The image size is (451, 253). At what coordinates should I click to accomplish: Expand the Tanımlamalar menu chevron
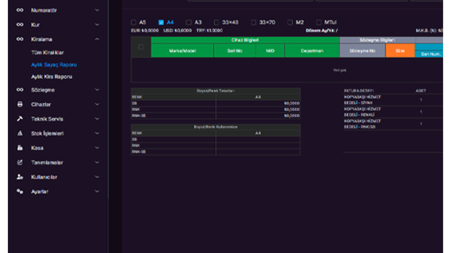coord(97,163)
